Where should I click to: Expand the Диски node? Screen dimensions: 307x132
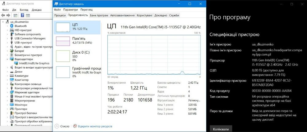pyautogui.click(x=7, y=72)
